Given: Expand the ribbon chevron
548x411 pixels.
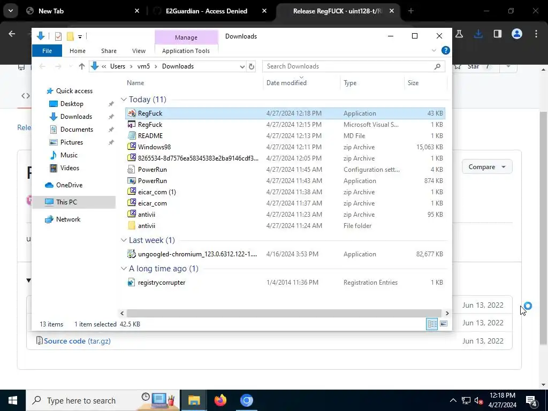Looking at the screenshot, I should (434, 51).
